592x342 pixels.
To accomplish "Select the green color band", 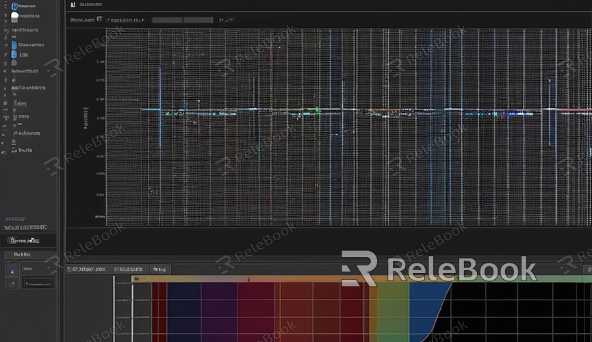I will pyautogui.click(x=393, y=312).
